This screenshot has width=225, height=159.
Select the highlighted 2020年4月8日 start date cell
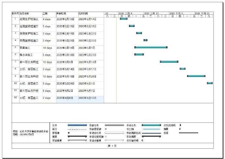pos(67,98)
